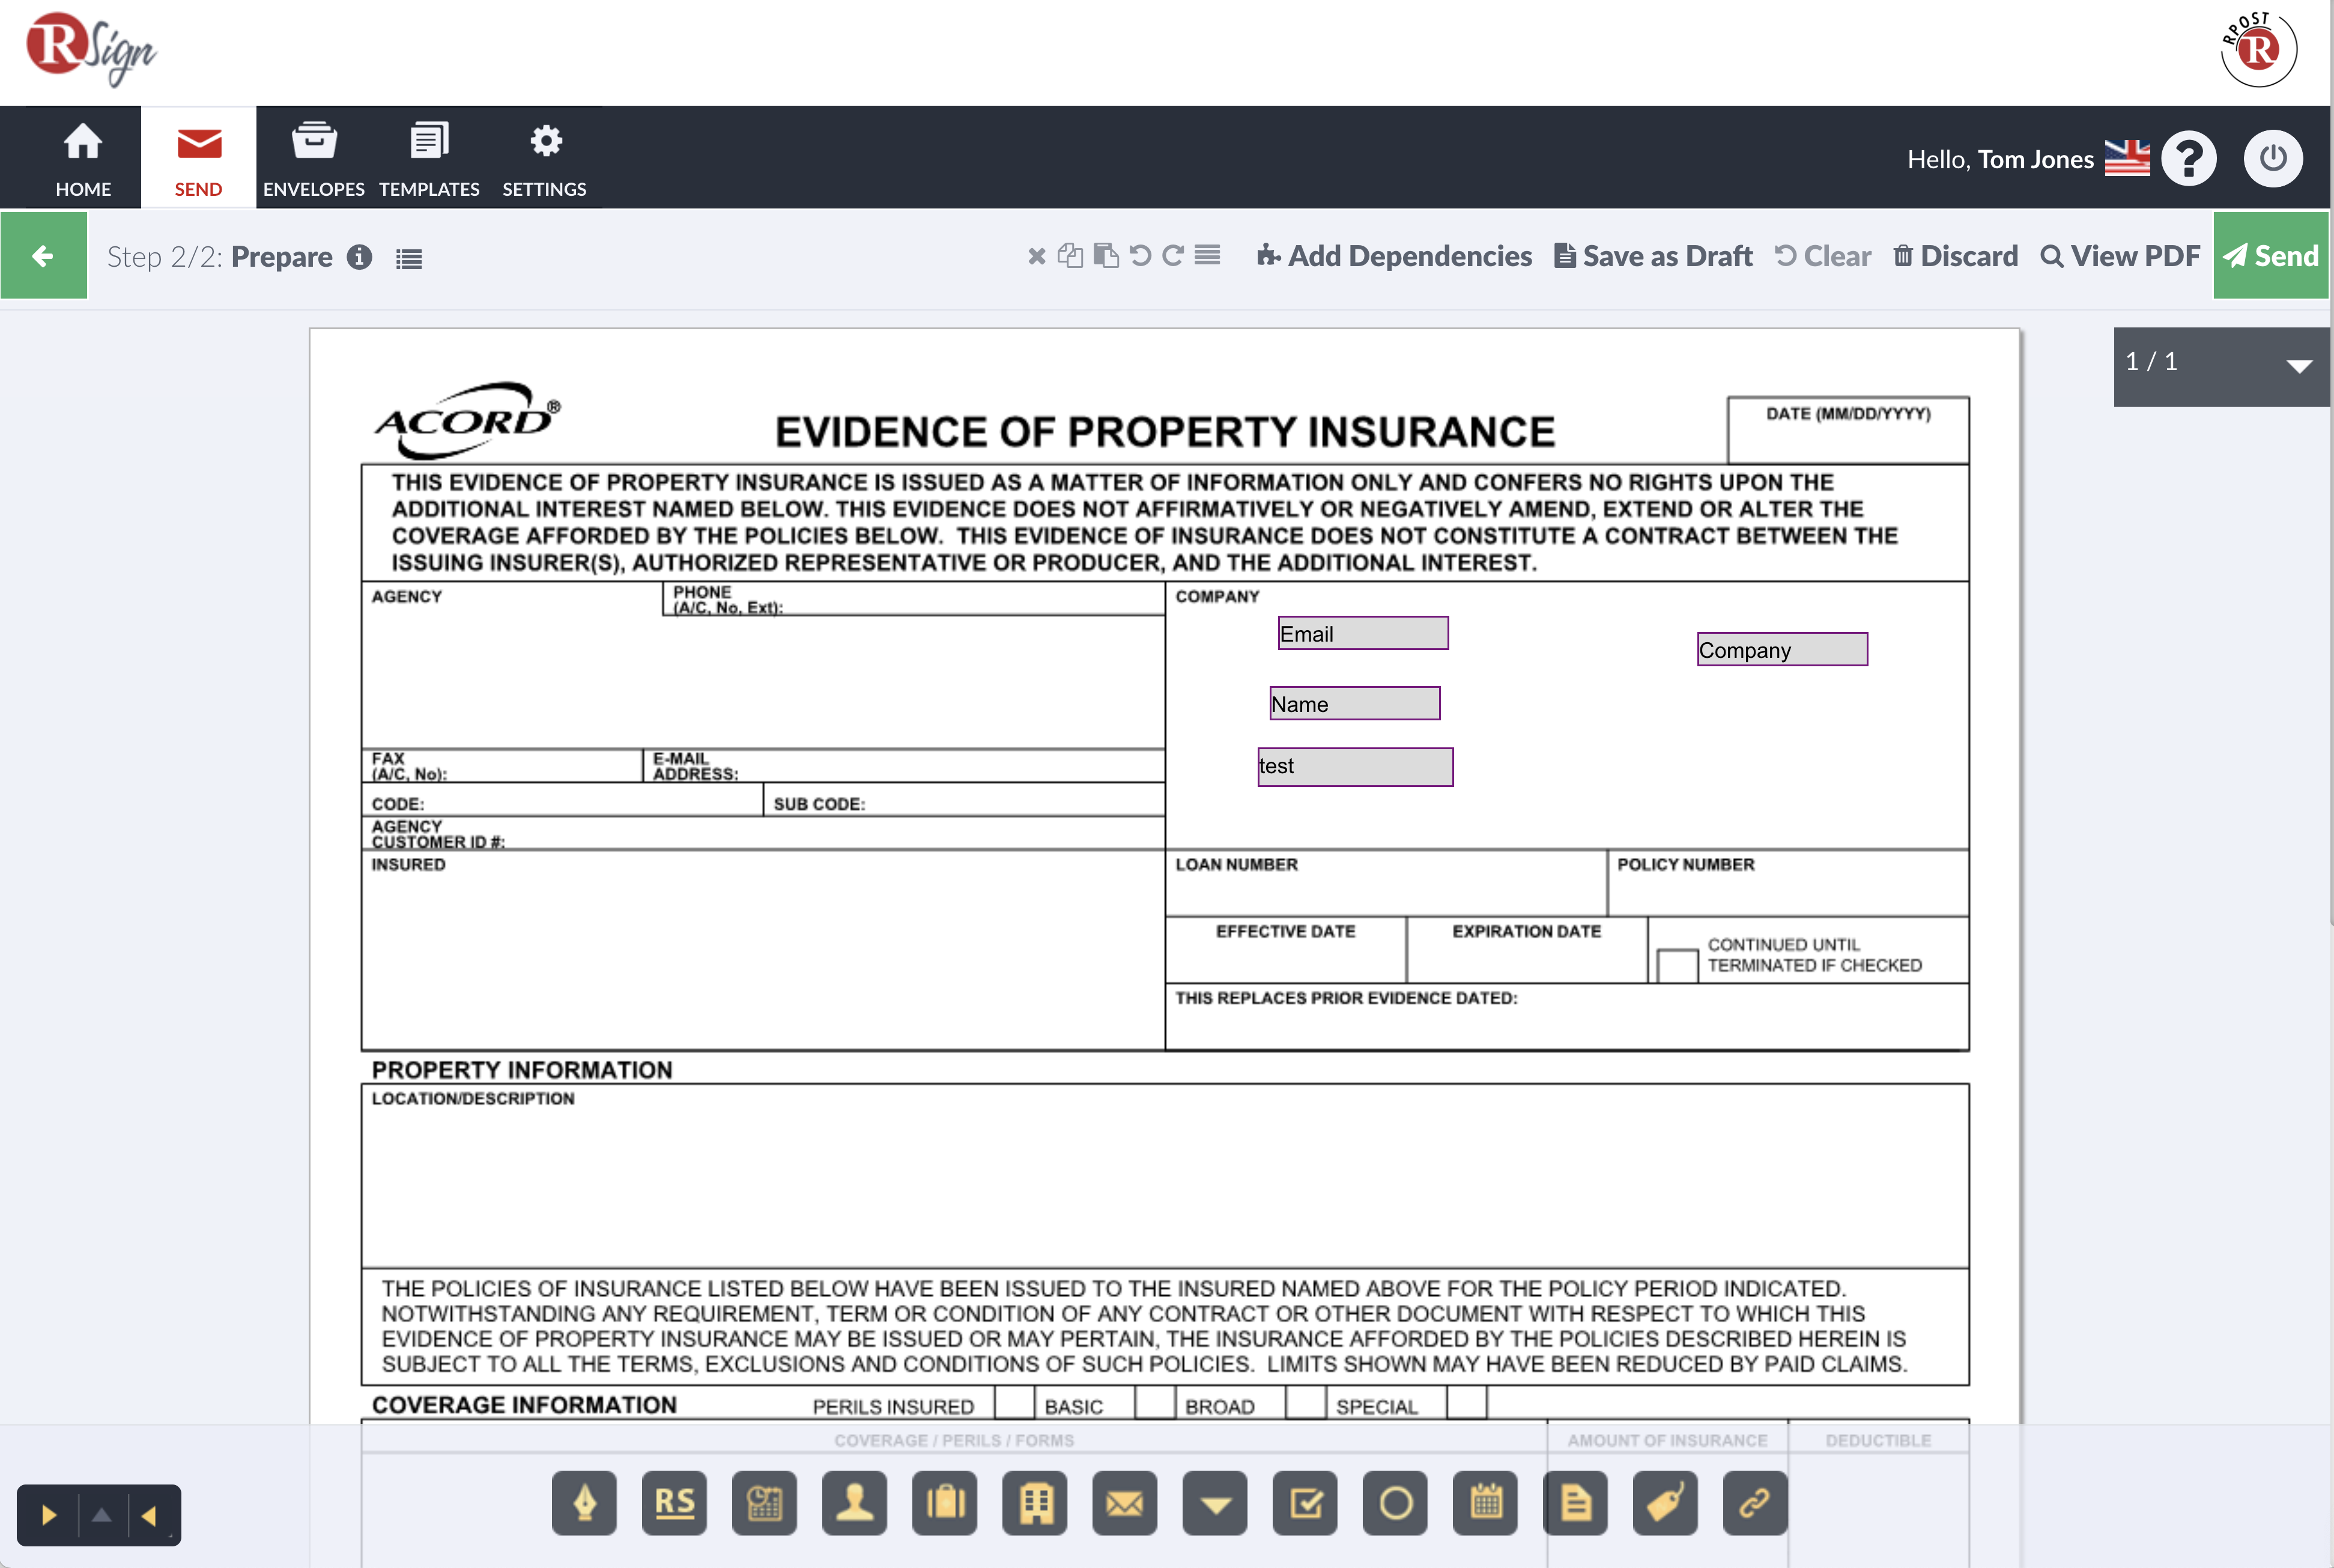Click the left arrow in bottom-left panel
Screen dimensions: 2334x1568
click(x=149, y=1516)
